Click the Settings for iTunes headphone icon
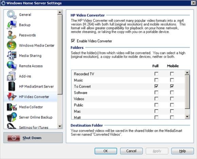Image resolution: width=197 pixels, height=159 pixels. pyautogui.click(x=12, y=126)
